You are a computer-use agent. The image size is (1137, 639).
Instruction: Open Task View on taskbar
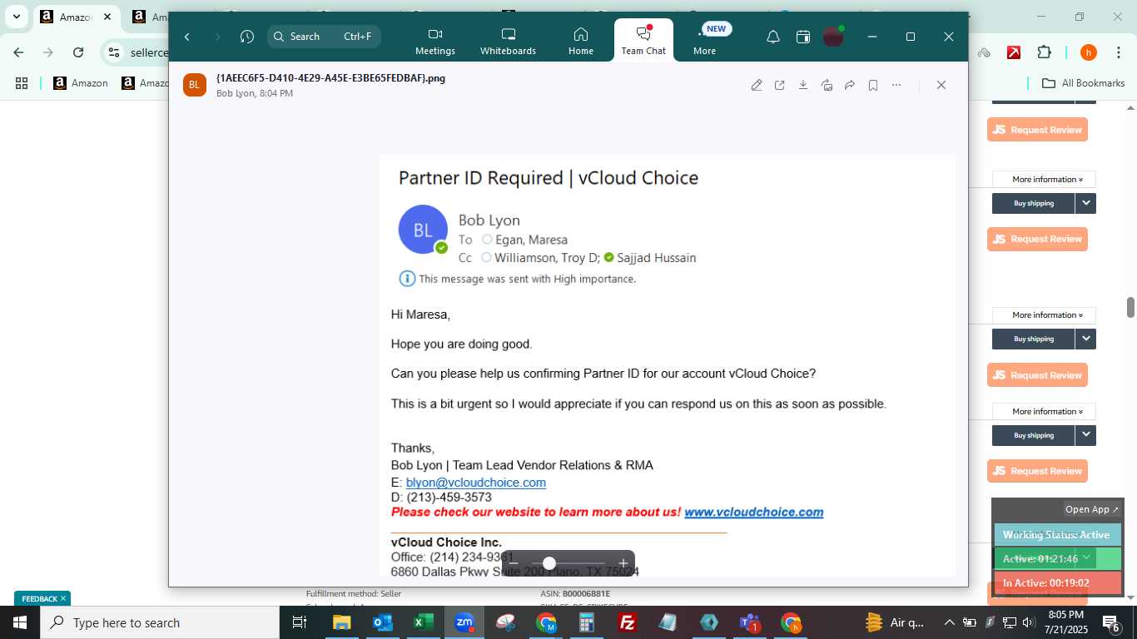[x=300, y=622]
